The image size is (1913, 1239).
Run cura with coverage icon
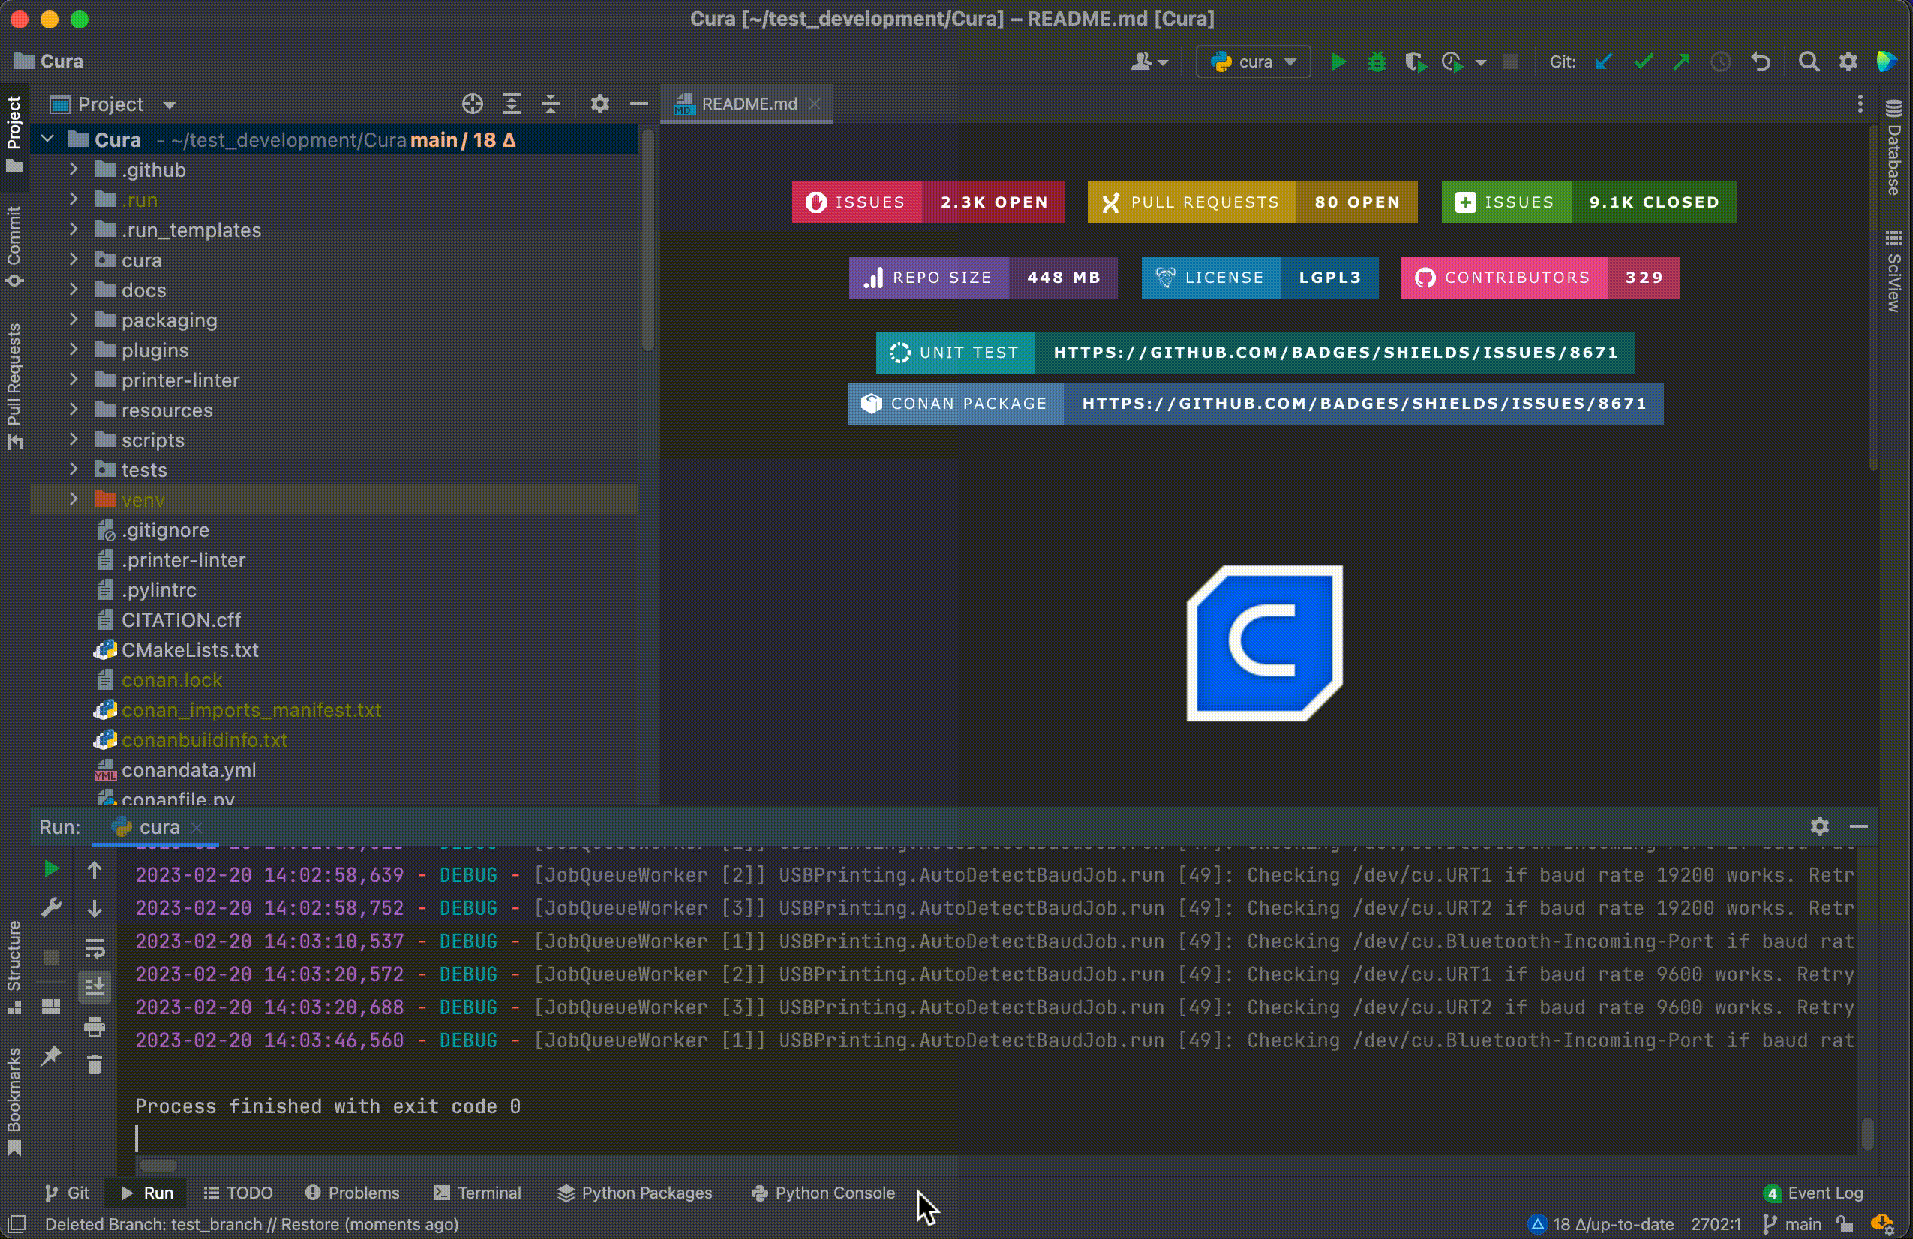(x=1416, y=61)
